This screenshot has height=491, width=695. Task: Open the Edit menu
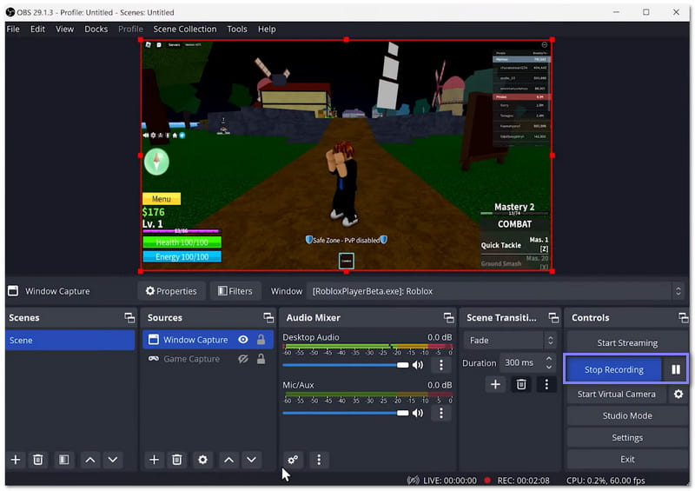click(x=37, y=29)
